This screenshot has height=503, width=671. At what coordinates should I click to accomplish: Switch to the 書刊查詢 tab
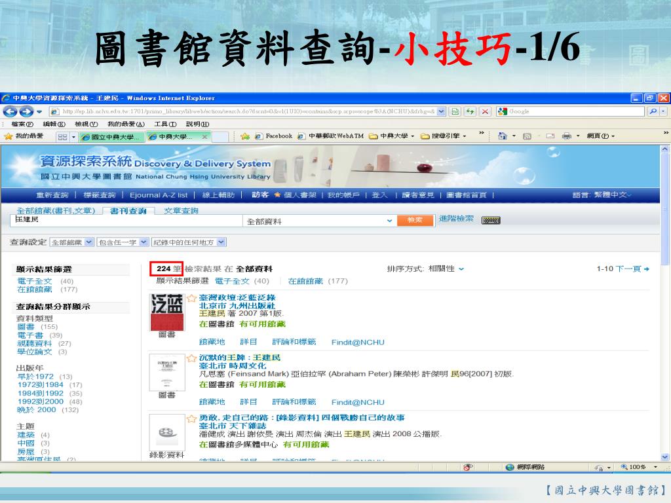pos(128,211)
